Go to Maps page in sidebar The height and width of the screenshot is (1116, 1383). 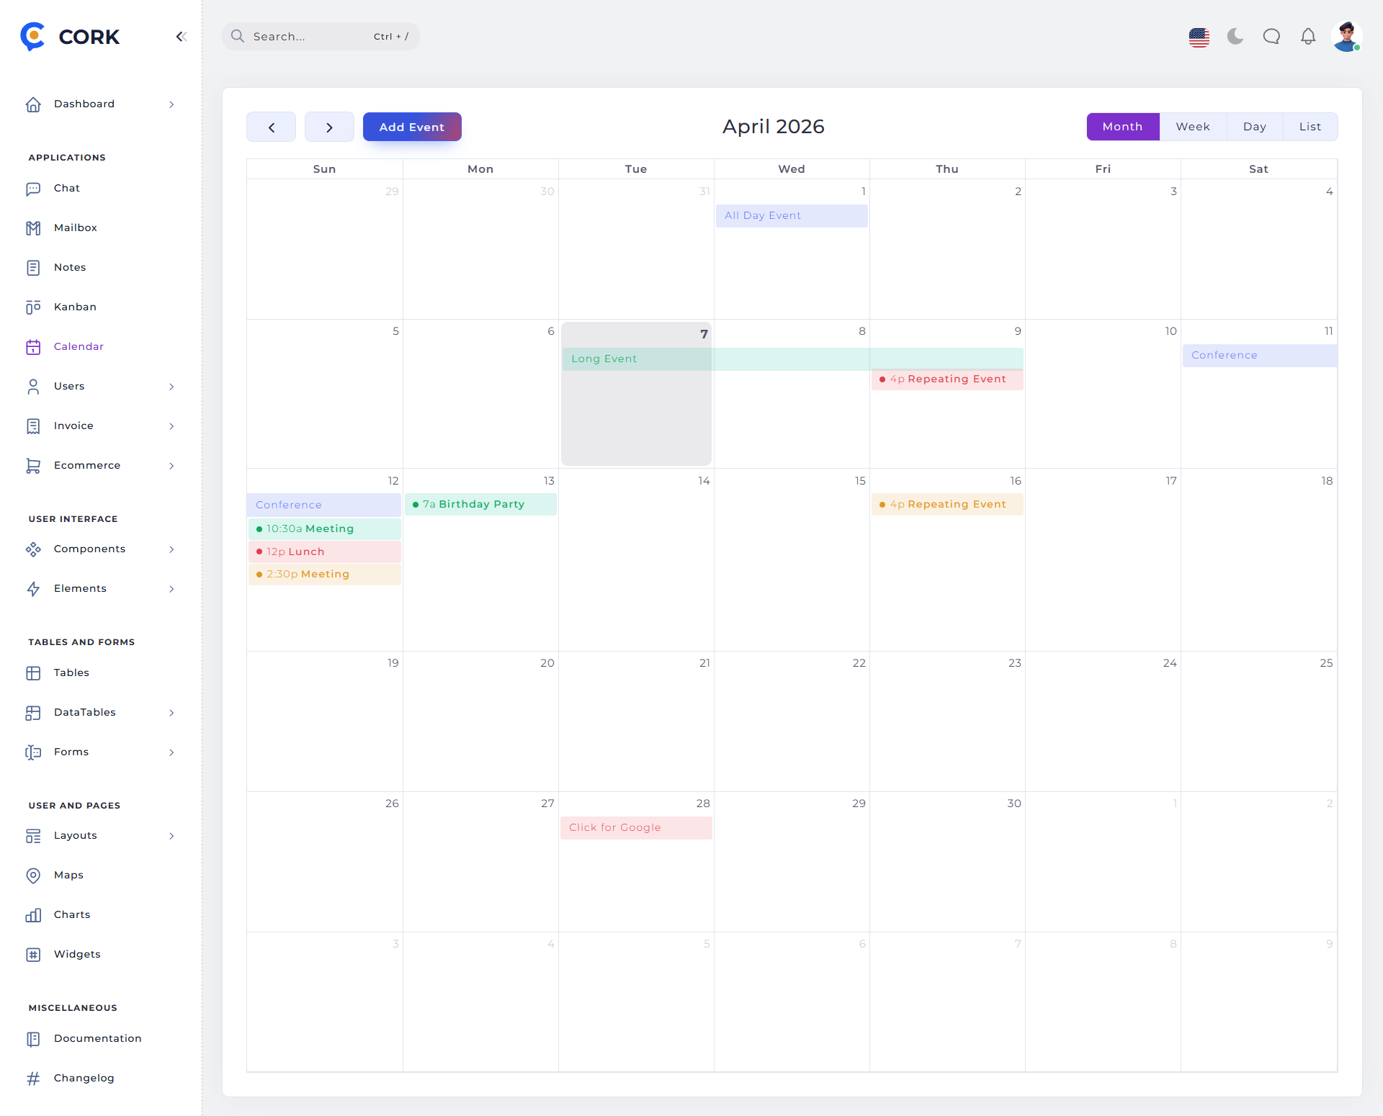tap(68, 875)
